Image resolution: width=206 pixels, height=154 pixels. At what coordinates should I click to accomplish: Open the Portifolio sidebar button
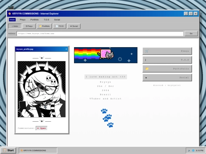[x=167, y=69]
